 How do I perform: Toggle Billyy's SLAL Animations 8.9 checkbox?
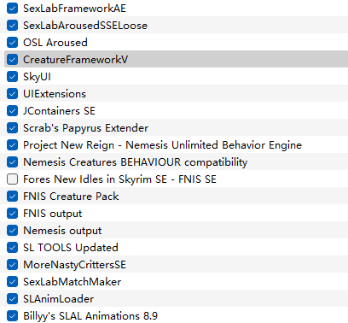[12, 316]
